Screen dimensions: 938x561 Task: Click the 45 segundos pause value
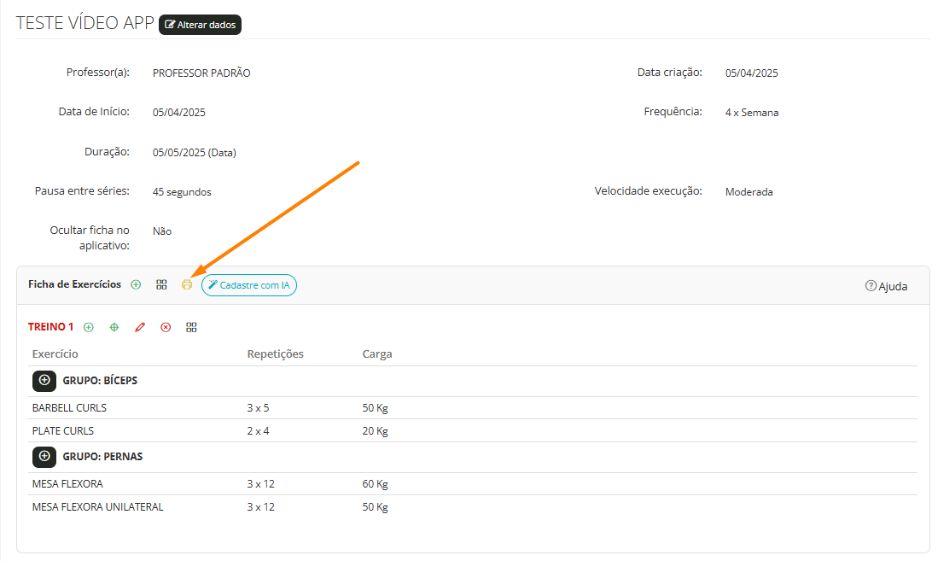[182, 192]
